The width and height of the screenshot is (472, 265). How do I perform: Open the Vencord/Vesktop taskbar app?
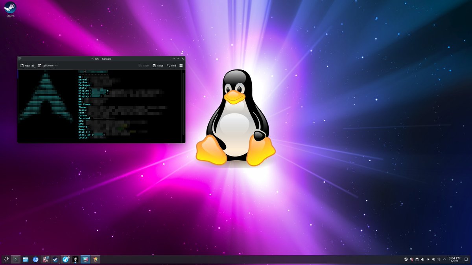coord(45,260)
